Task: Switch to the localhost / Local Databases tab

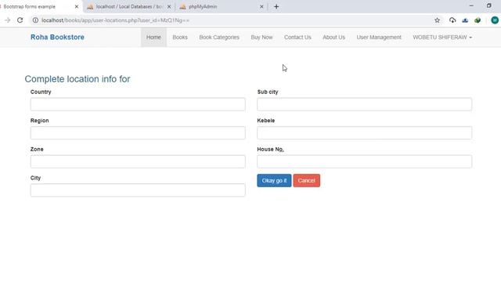Action: tap(128, 7)
